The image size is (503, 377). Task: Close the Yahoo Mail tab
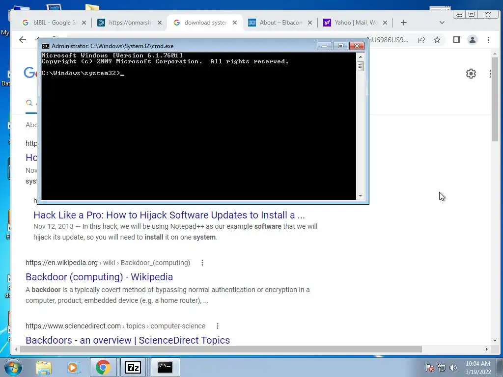(x=385, y=23)
